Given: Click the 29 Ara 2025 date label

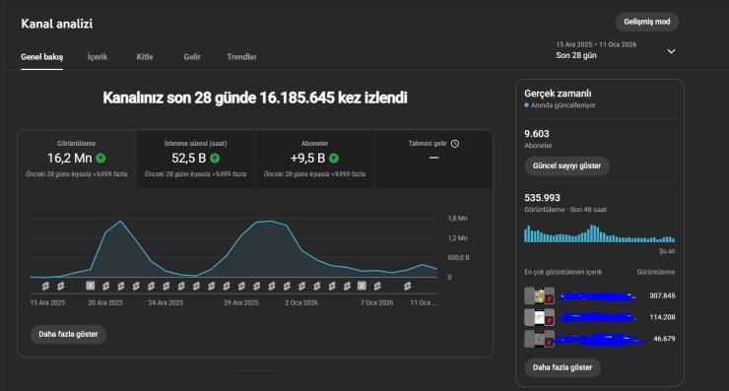Looking at the screenshot, I should [240, 302].
